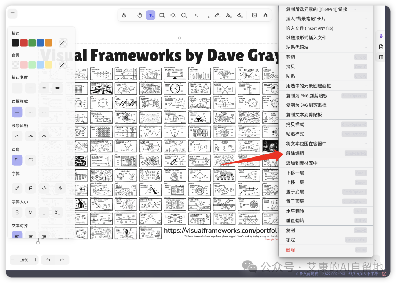
Task: Select the Line tool
Action: point(206,15)
